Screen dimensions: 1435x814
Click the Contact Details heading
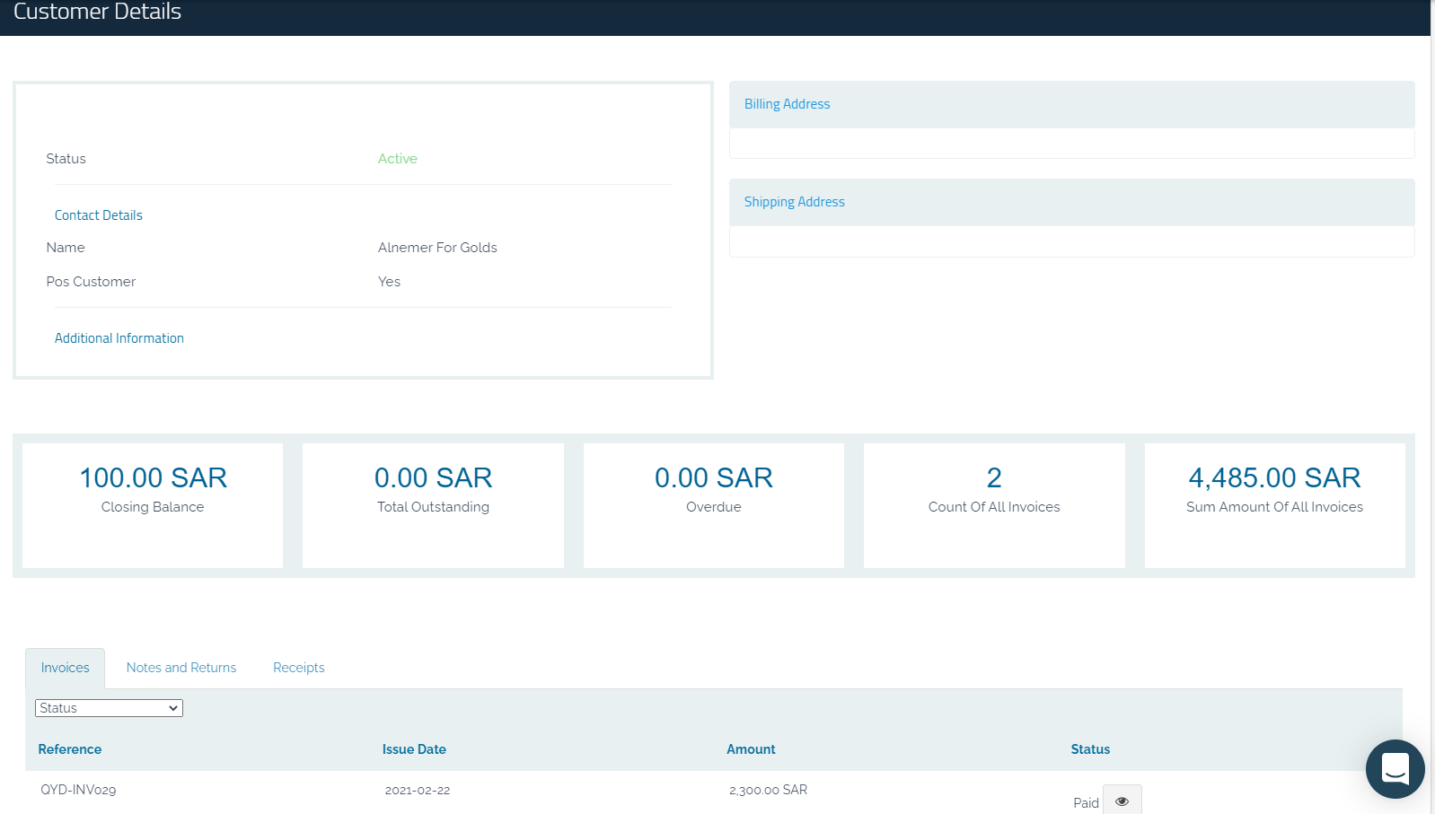pos(99,215)
